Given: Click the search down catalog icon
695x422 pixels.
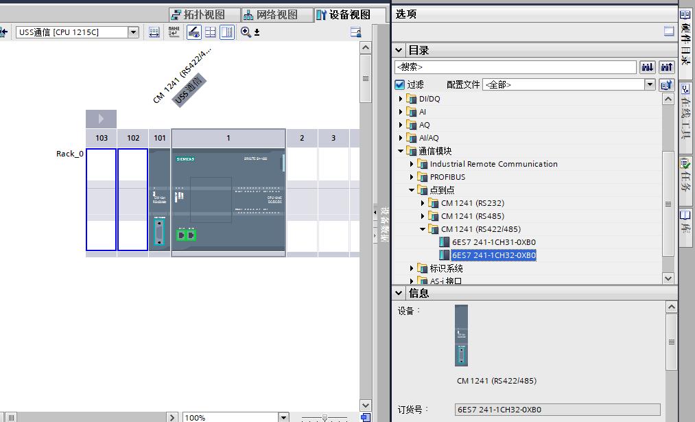Looking at the screenshot, I should pos(647,67).
